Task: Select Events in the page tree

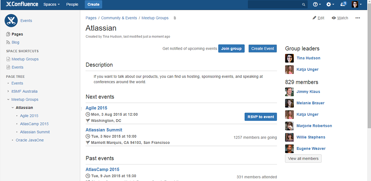Action: [17, 83]
